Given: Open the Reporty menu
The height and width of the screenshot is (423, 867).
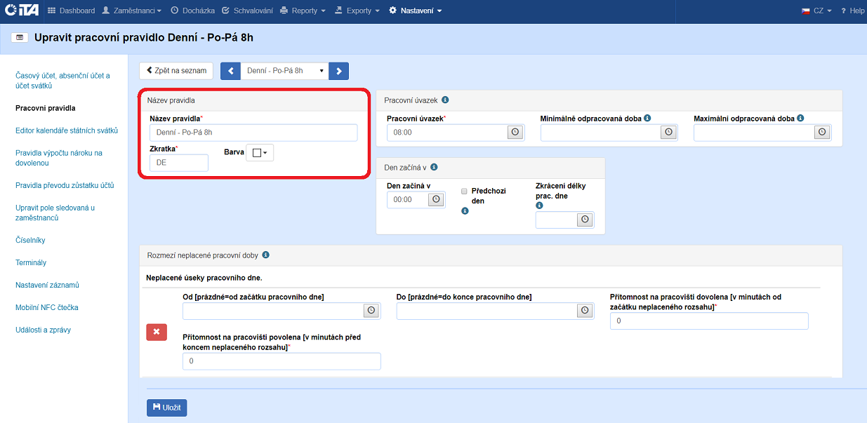Looking at the screenshot, I should (x=303, y=11).
